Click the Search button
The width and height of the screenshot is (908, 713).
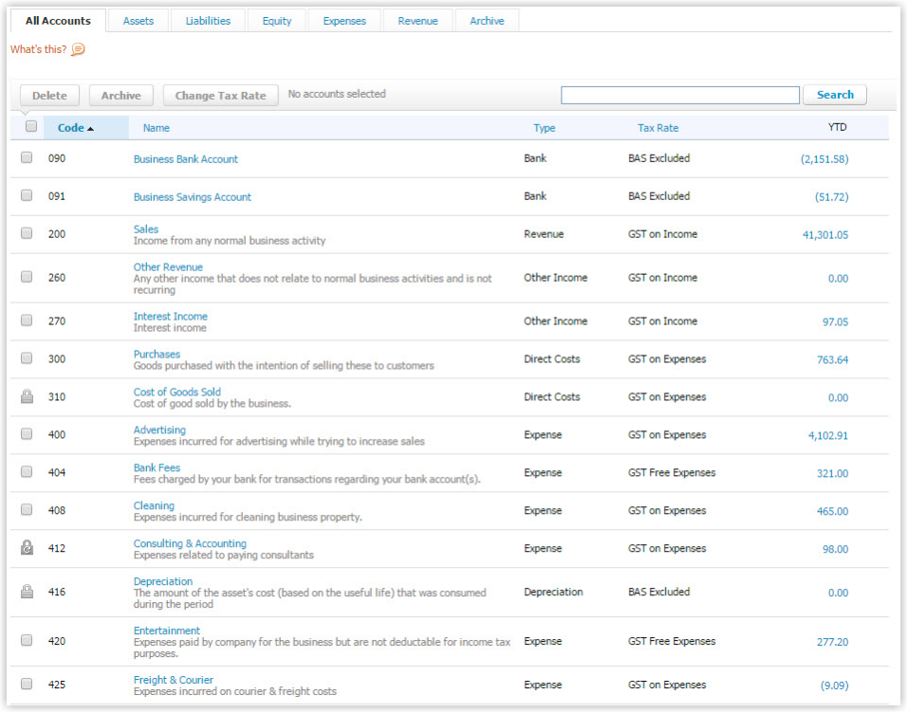pos(835,95)
